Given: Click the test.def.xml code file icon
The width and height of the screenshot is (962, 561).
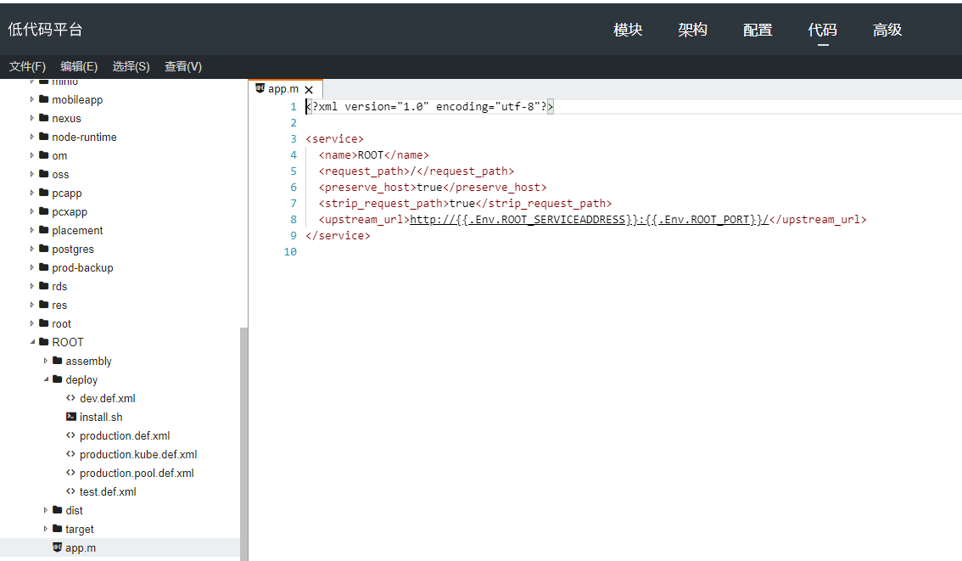Looking at the screenshot, I should pyautogui.click(x=71, y=491).
